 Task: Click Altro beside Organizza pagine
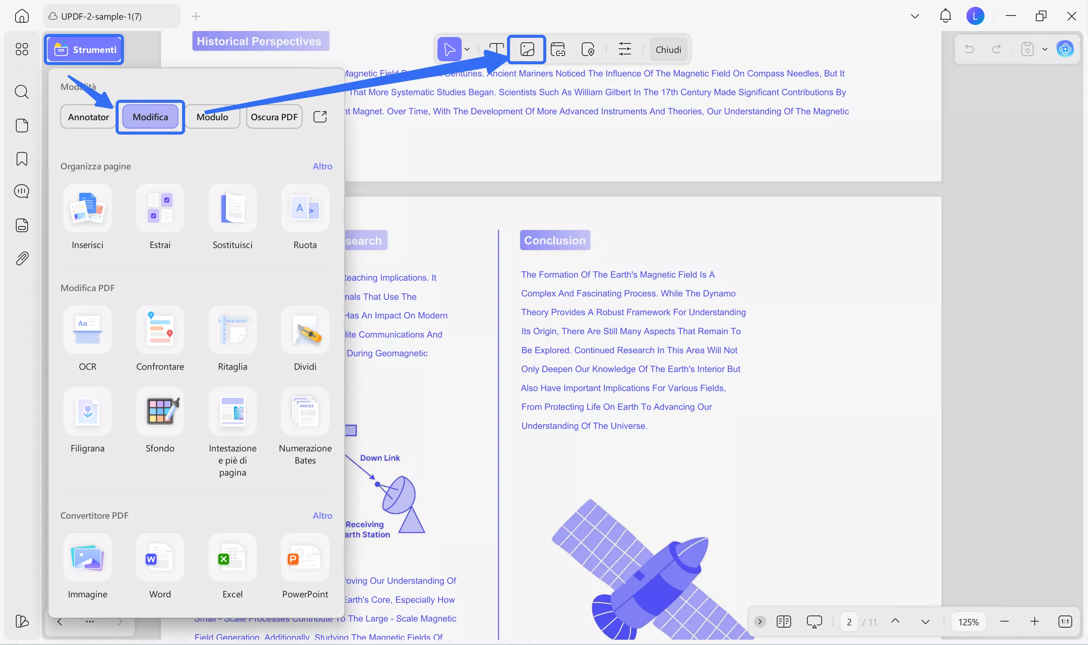click(x=322, y=166)
